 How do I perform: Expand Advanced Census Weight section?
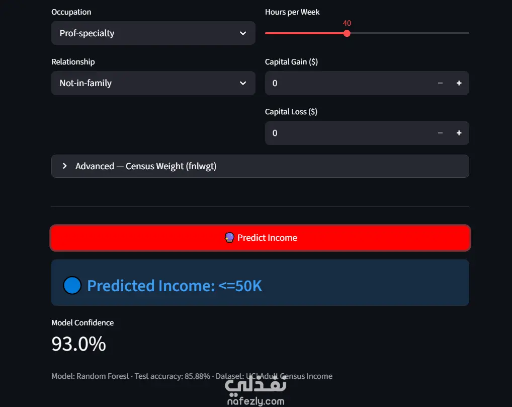(260, 166)
